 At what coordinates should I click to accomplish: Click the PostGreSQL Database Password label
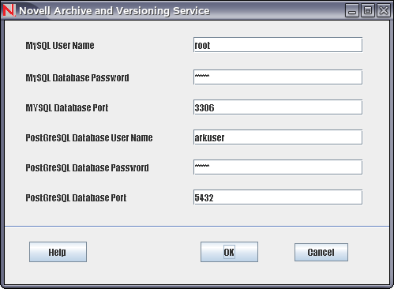tap(87, 168)
